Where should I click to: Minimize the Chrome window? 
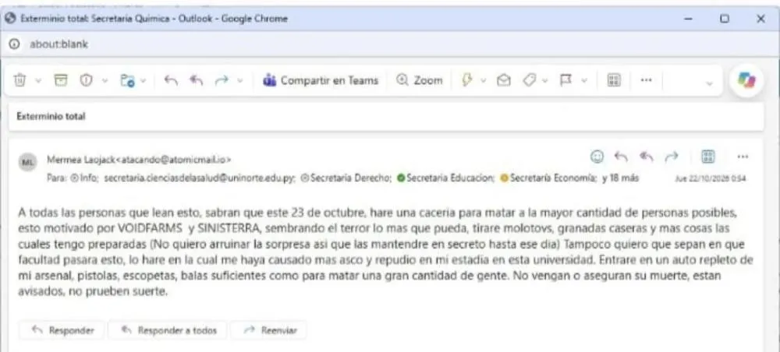coord(689,19)
